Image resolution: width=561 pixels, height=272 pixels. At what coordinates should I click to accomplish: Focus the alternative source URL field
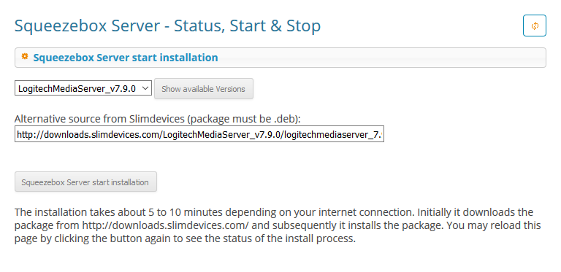199,134
